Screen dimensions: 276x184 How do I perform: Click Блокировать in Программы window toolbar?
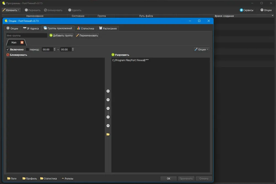click(x=53, y=10)
